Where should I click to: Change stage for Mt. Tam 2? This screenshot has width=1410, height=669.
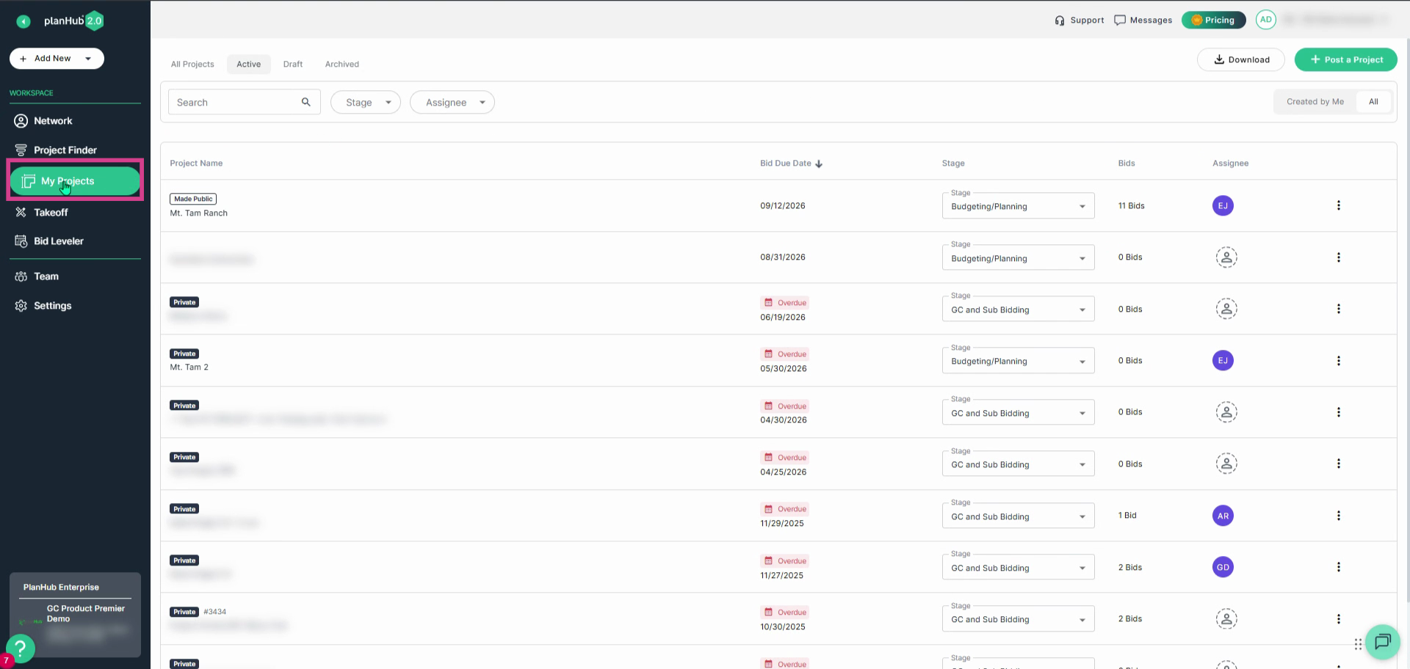point(1019,361)
